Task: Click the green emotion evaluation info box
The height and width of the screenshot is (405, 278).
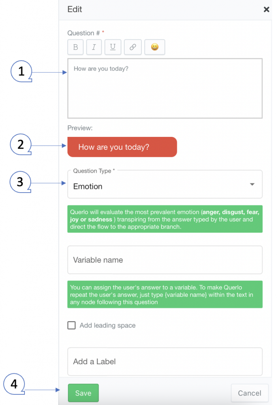Action: pos(165,219)
